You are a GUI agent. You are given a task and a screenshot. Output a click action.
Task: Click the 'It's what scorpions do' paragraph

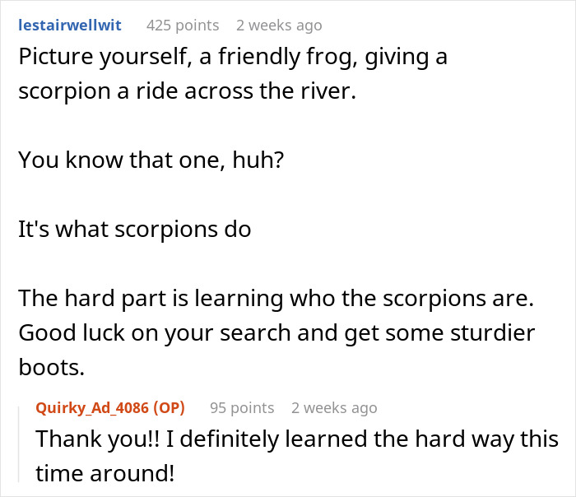(x=135, y=230)
